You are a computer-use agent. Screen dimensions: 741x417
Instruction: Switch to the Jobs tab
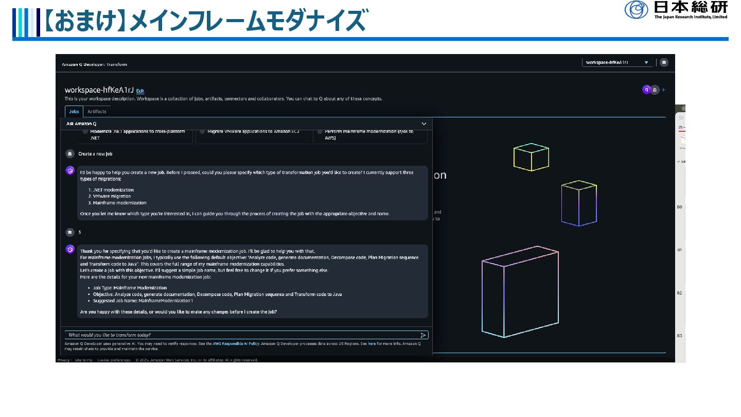click(74, 111)
